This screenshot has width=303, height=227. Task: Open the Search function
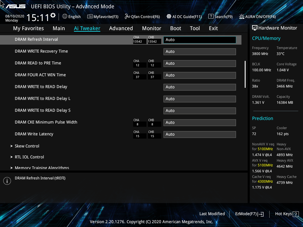[220, 17]
